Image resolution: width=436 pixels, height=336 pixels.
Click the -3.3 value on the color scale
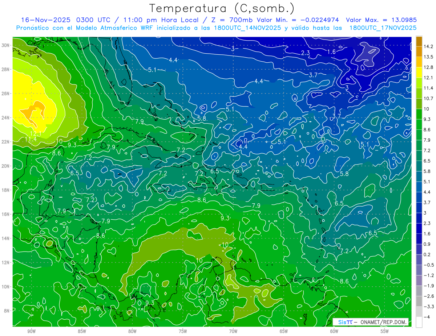coord(429,307)
